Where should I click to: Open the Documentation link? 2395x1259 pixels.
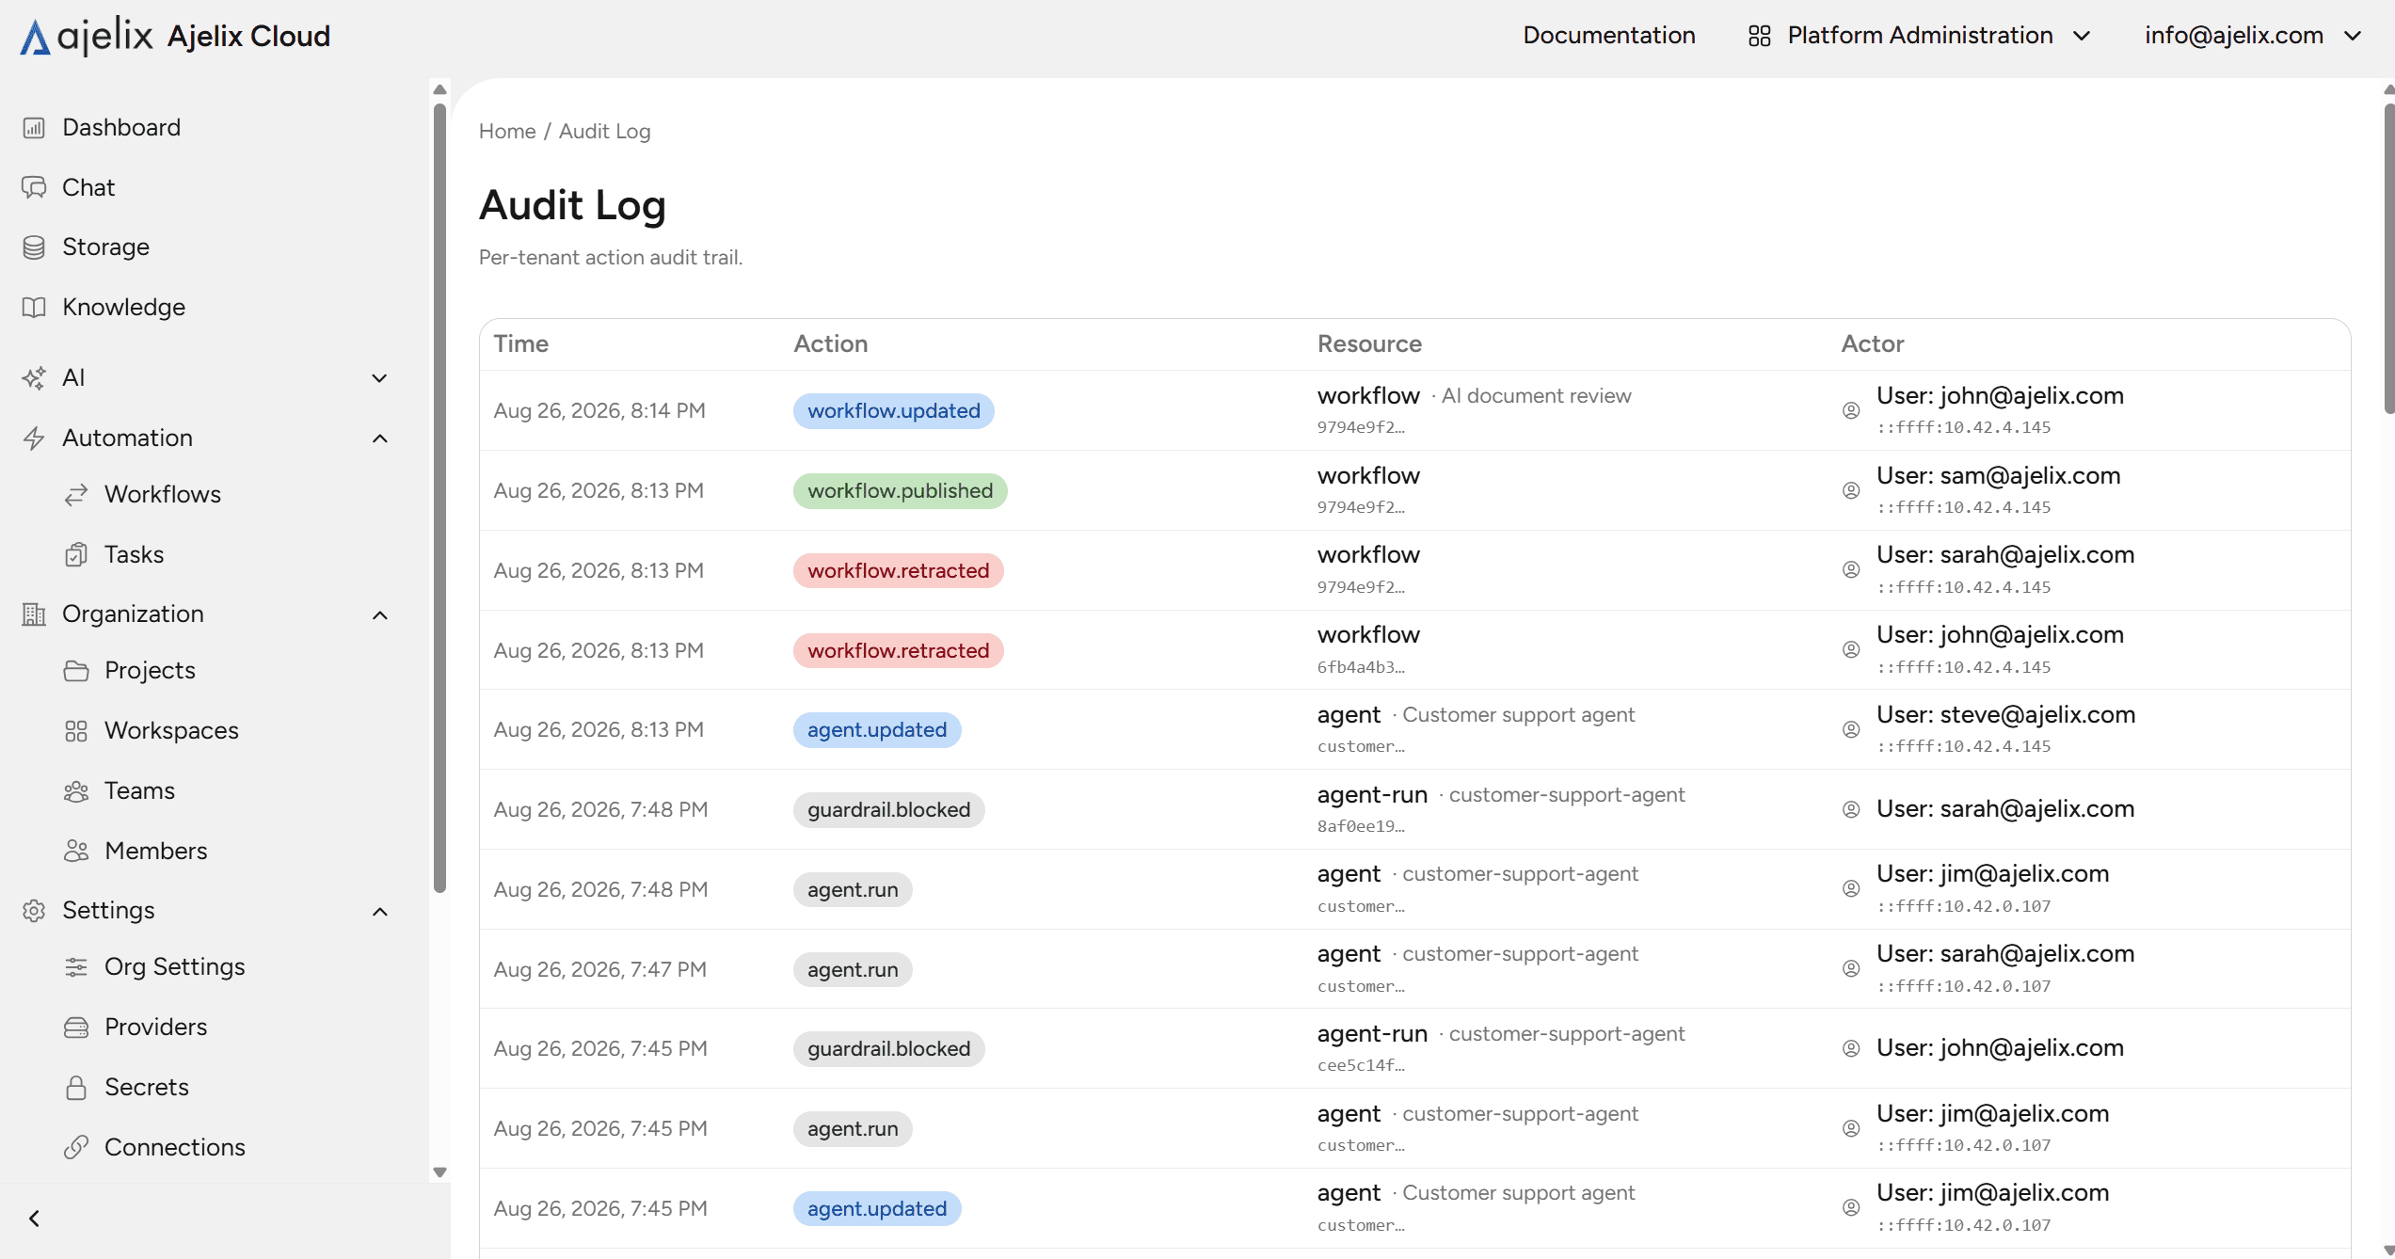click(1609, 36)
